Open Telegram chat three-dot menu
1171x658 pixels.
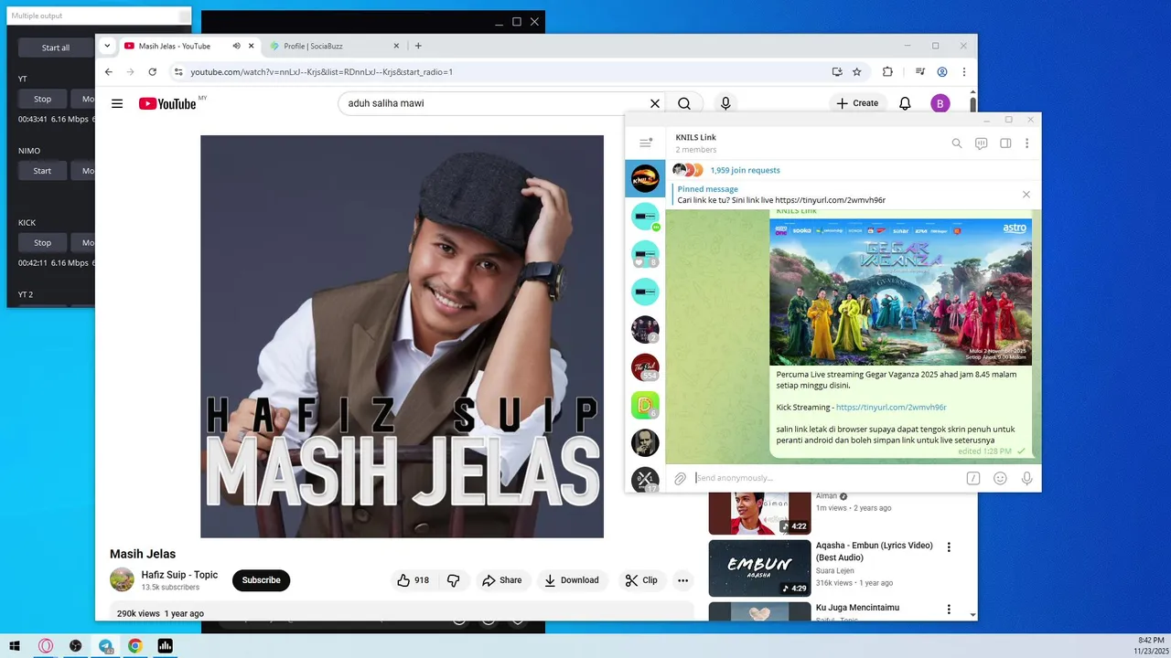(1027, 143)
